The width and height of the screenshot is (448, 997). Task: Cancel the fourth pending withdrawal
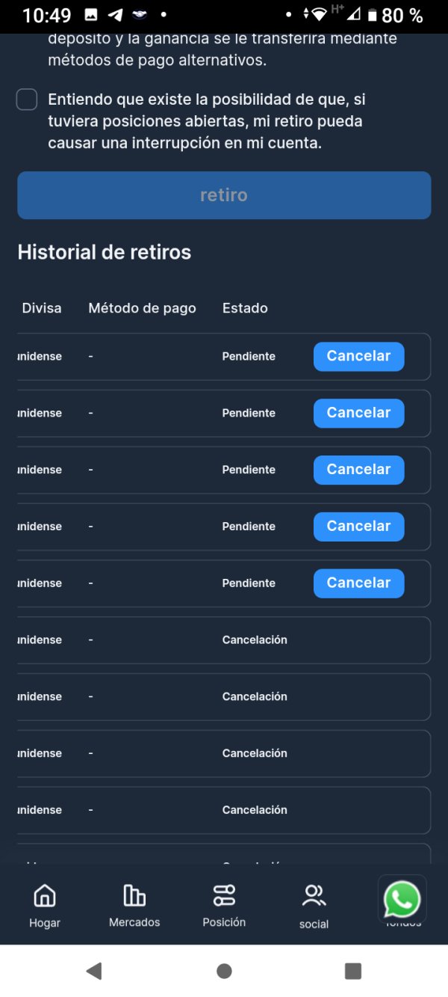click(358, 527)
